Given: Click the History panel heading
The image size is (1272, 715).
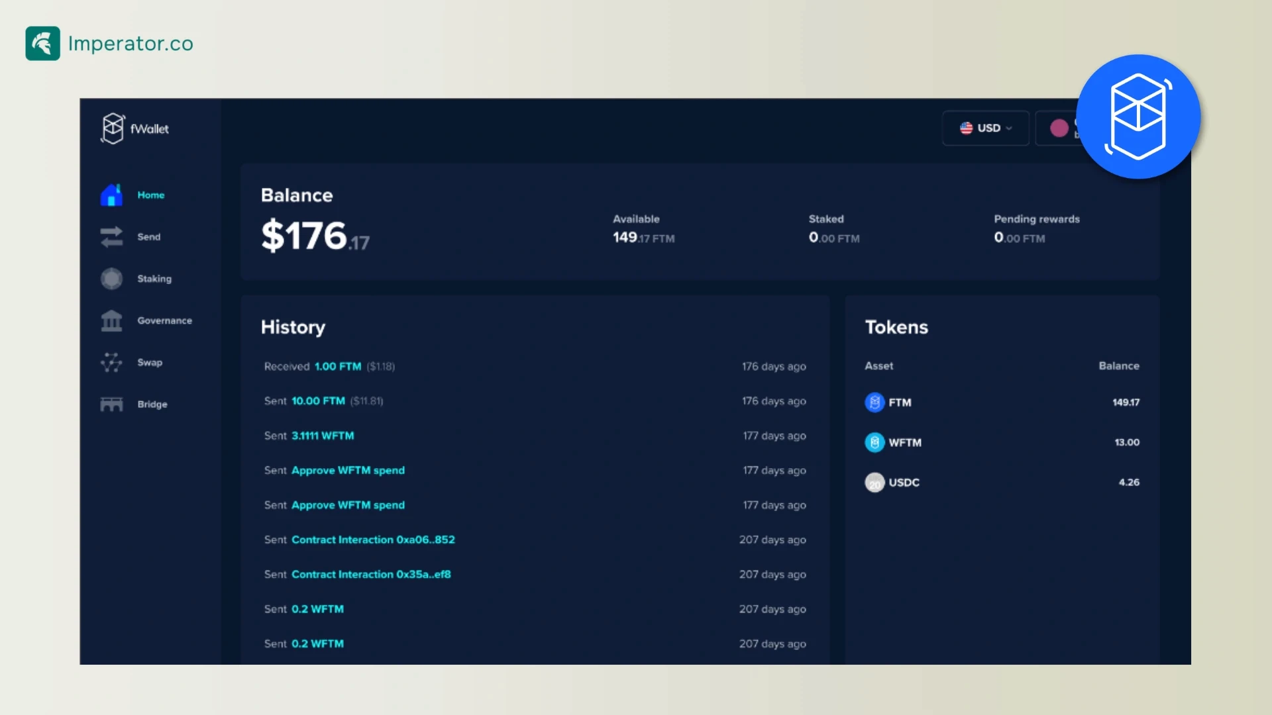Looking at the screenshot, I should tap(293, 328).
